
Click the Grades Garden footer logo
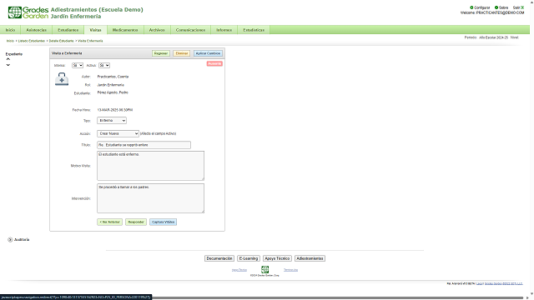[265, 269]
